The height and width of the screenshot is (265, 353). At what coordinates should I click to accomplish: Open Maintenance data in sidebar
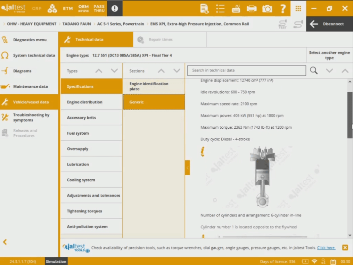(29, 86)
